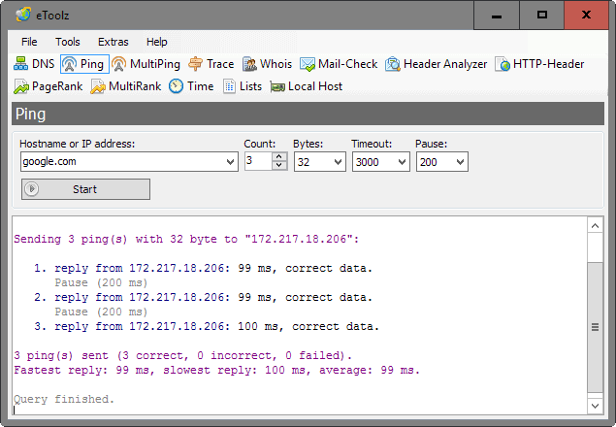Open the Tools menu
Viewport: 616px width, 427px height.
tap(68, 42)
